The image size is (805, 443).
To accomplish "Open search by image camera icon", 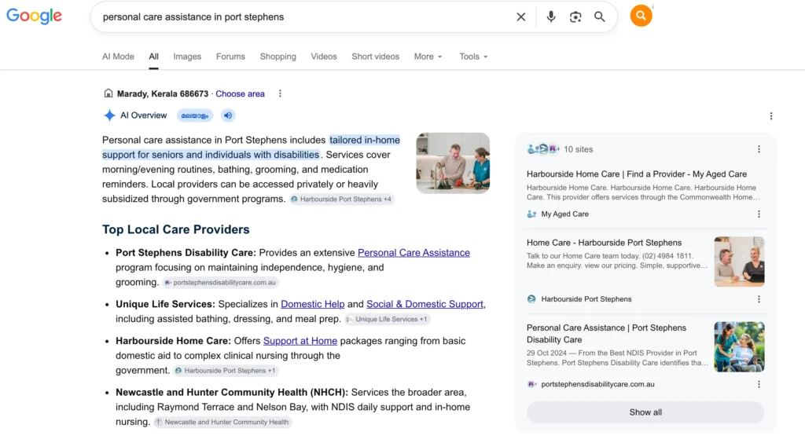I will 575,17.
